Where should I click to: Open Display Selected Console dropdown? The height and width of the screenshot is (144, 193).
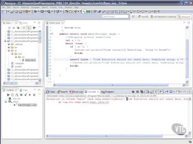point(174,92)
